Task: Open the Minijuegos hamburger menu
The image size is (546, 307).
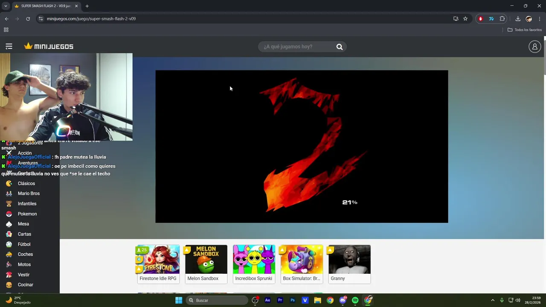Action: click(x=9, y=46)
